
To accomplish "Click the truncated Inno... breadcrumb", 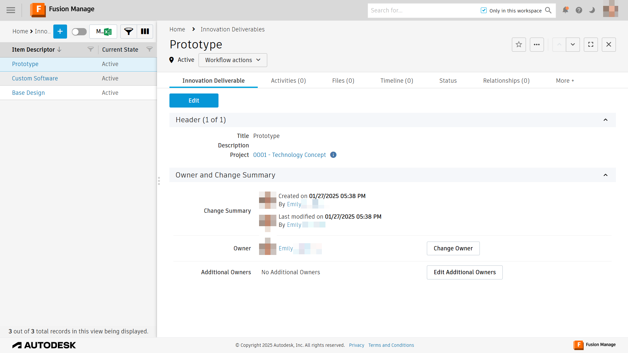I will (43, 31).
